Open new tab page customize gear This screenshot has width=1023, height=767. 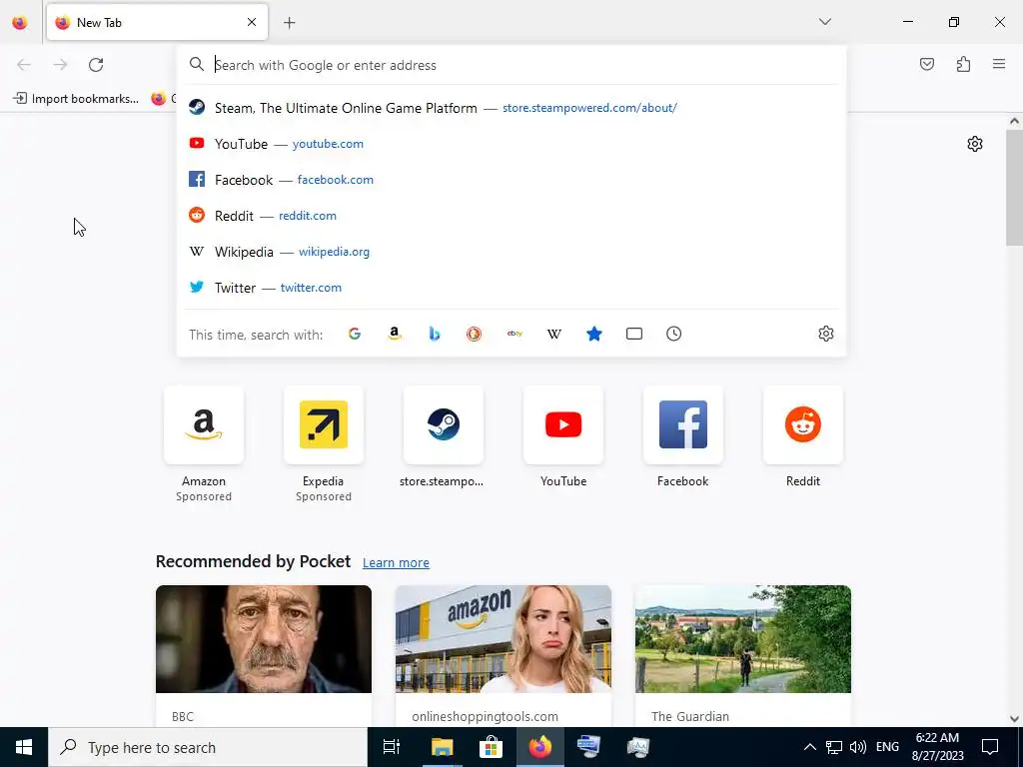coord(975,144)
